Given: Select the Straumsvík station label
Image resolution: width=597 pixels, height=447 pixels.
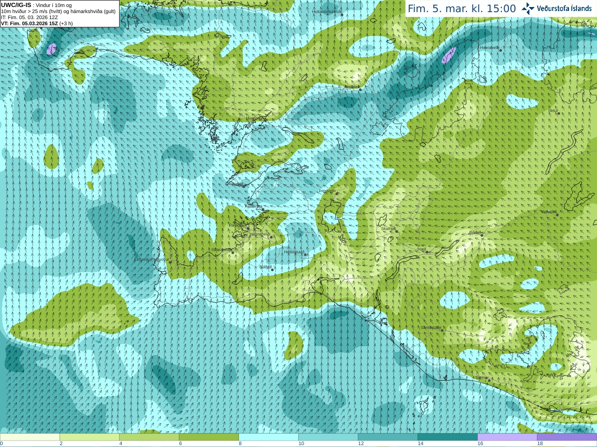Looking at the screenshot, I should pyautogui.click(x=221, y=250).
